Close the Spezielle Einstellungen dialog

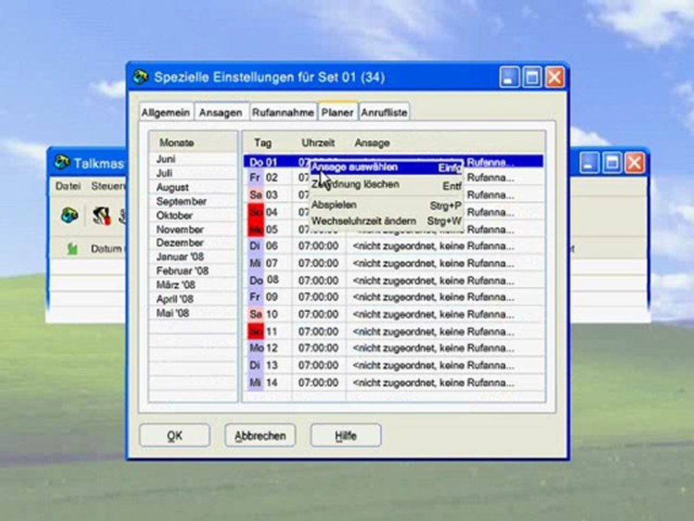(x=554, y=77)
